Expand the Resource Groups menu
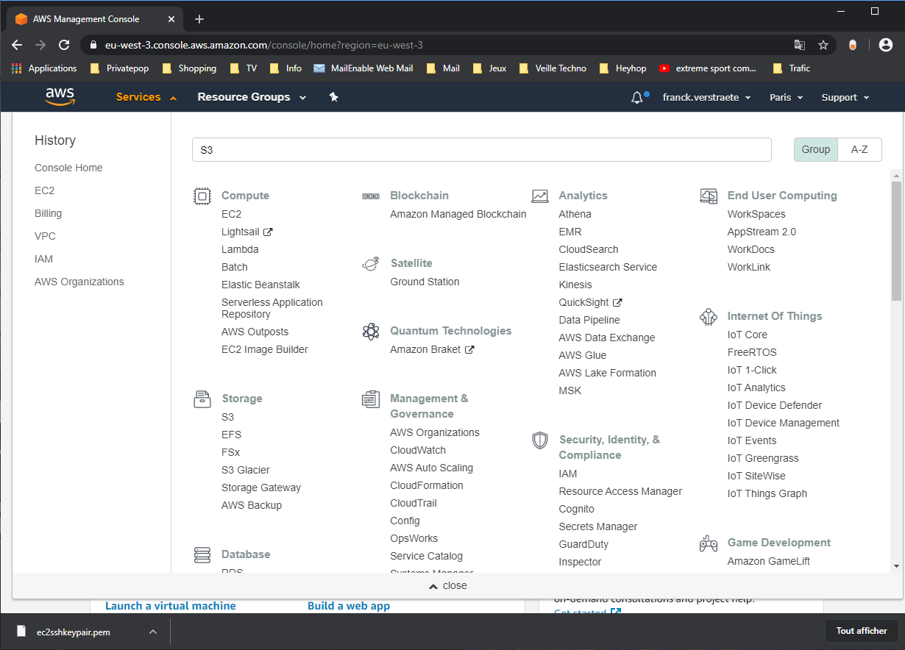The image size is (905, 650). (252, 97)
